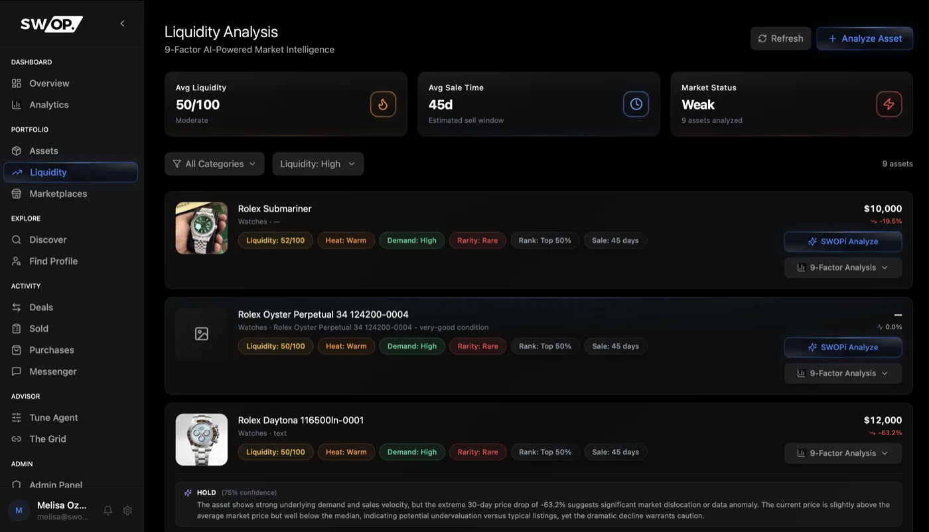Viewport: 929px width, 532px height.
Task: Click the Overview grid icon
Action: (x=17, y=84)
